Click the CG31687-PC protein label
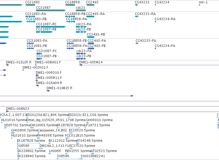 click(47, 51)
